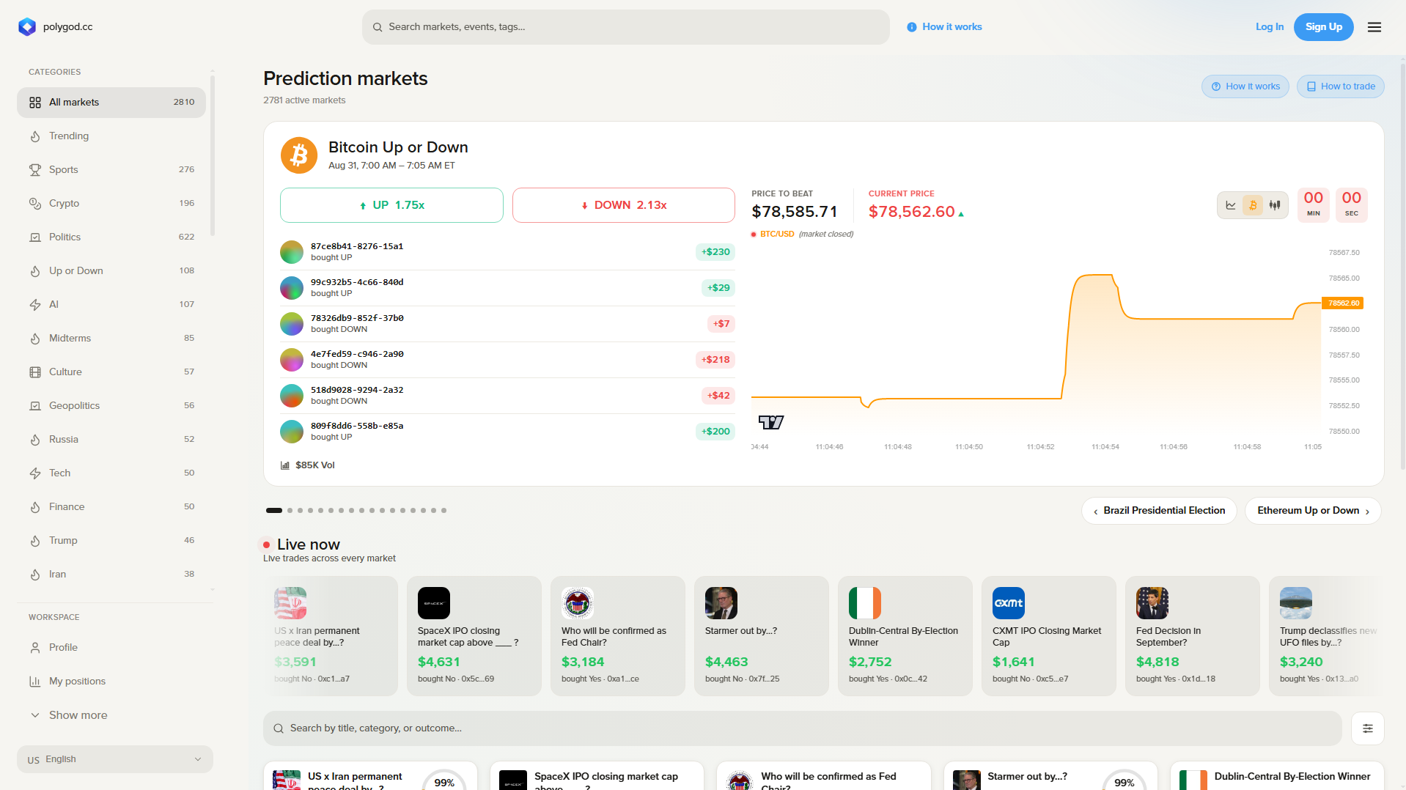Focus the search by title, category field
Screen dimensions: 1406x790
803,728
